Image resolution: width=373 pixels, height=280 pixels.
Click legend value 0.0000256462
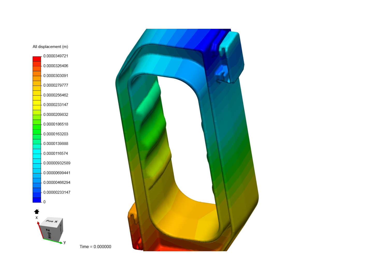point(56,95)
